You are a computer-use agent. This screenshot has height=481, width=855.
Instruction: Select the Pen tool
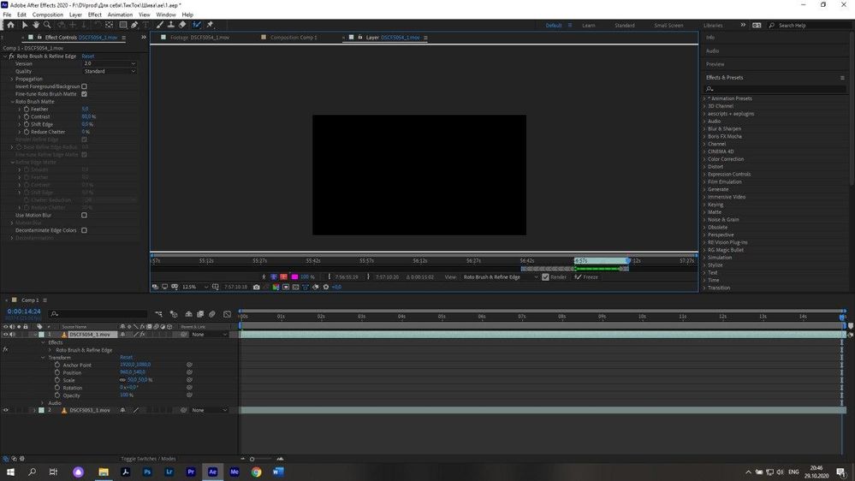134,25
